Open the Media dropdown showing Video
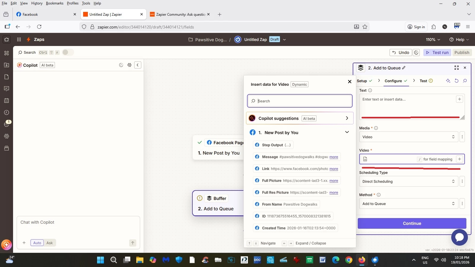The height and width of the screenshot is (267, 475). coord(408,137)
